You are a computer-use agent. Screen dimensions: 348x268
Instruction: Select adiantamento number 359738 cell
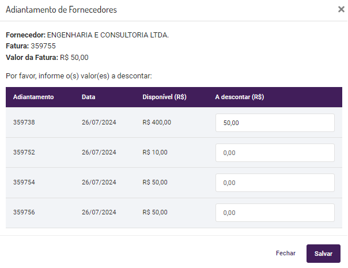pos(24,122)
